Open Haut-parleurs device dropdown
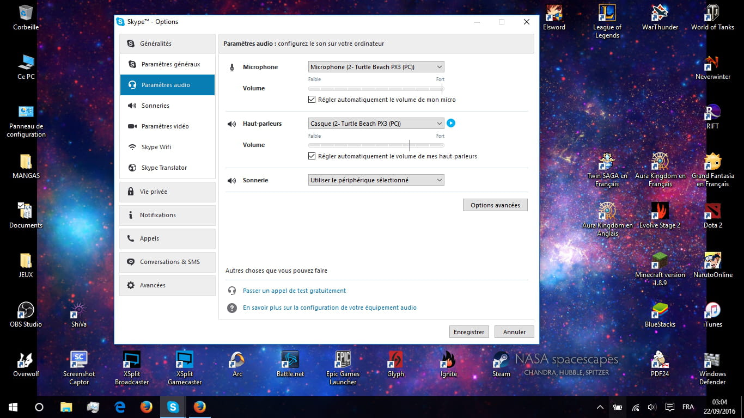 pyautogui.click(x=376, y=124)
